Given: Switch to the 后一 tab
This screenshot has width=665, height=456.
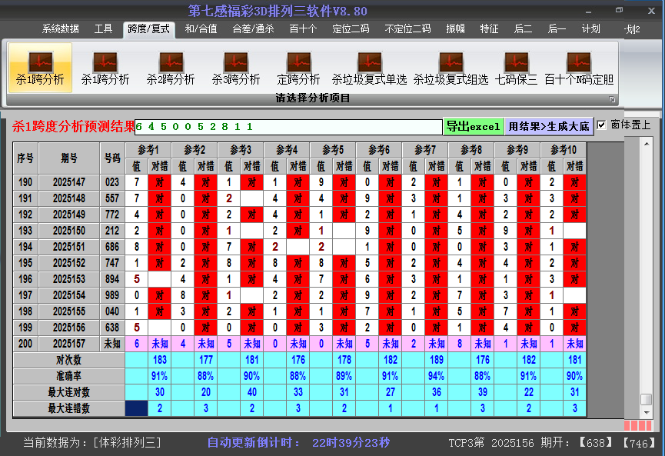Looking at the screenshot, I should tap(557, 29).
